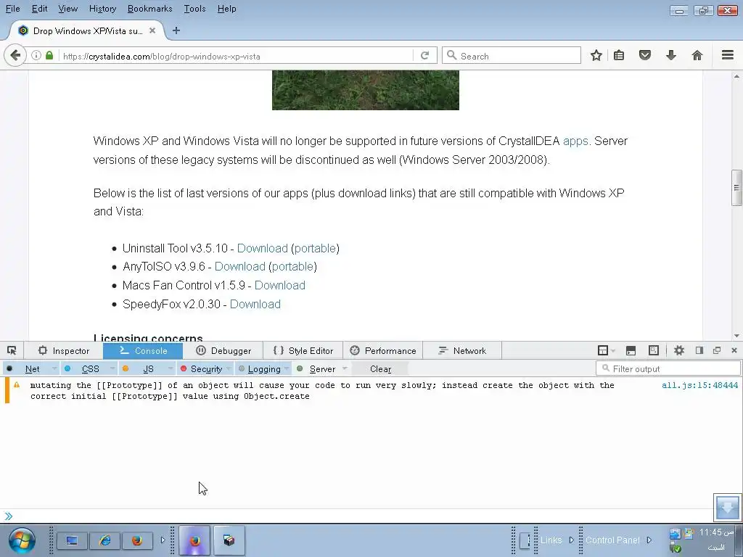Download Macs Fan Control v1.5.9
The height and width of the screenshot is (557, 743).
(280, 285)
